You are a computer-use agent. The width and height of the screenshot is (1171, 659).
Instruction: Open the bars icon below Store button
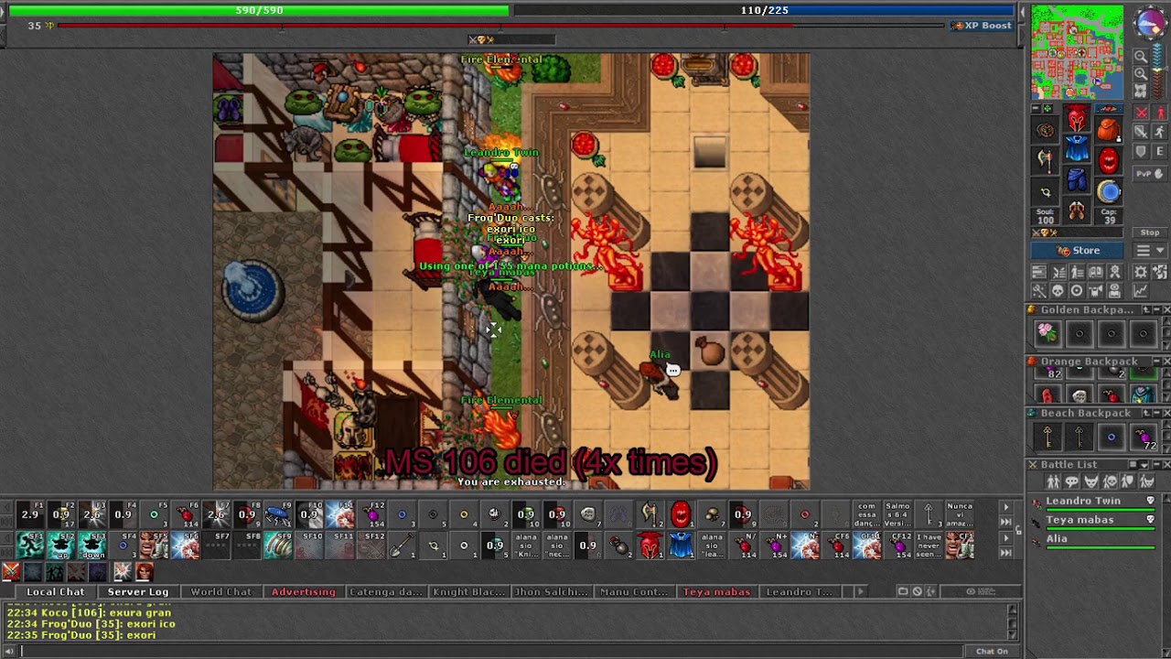coord(1038,272)
